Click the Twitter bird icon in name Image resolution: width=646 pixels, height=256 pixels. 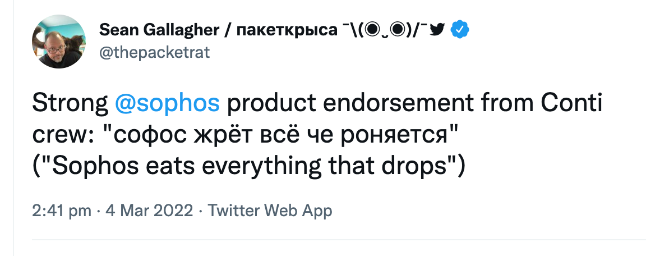point(436,29)
